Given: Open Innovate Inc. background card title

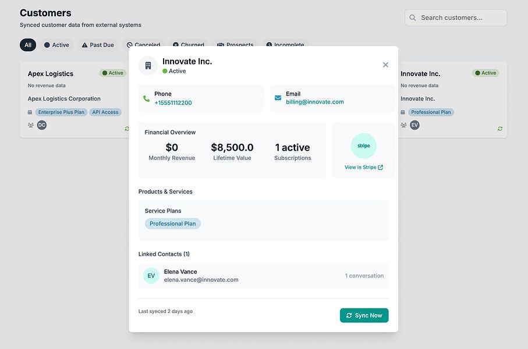Looking at the screenshot, I should pos(420,74).
